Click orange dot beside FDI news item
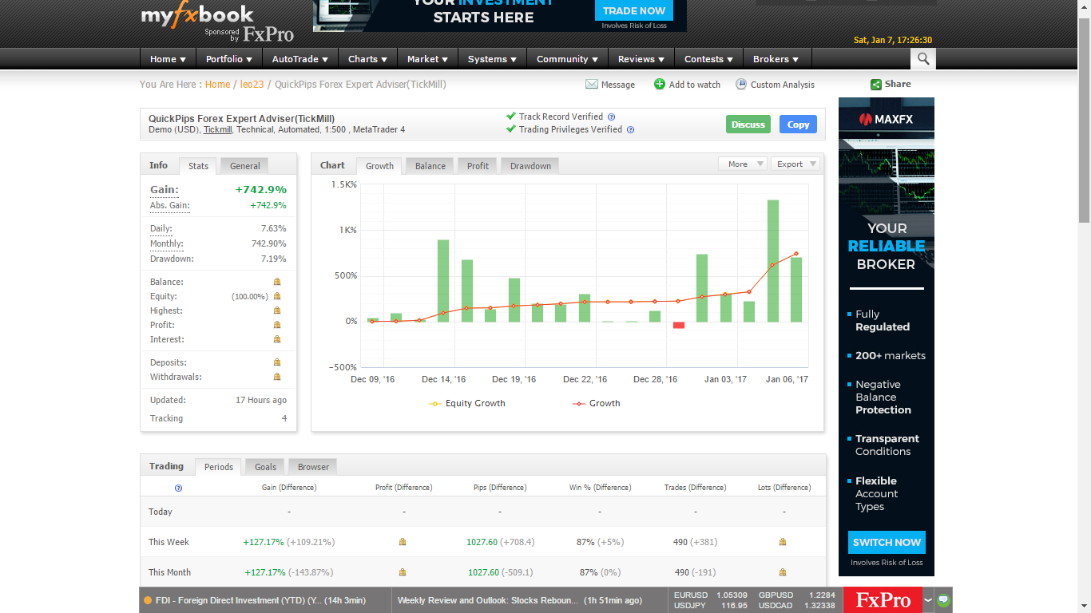The height and width of the screenshot is (613, 1091). [x=148, y=600]
